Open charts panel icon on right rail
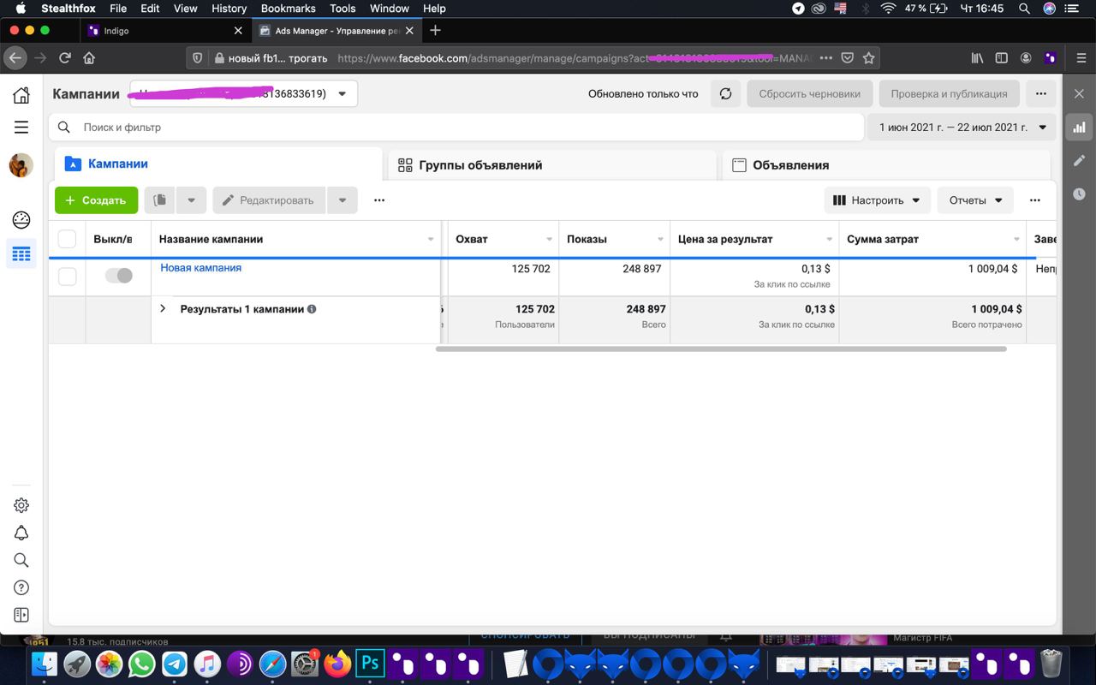This screenshot has width=1096, height=685. (1079, 128)
